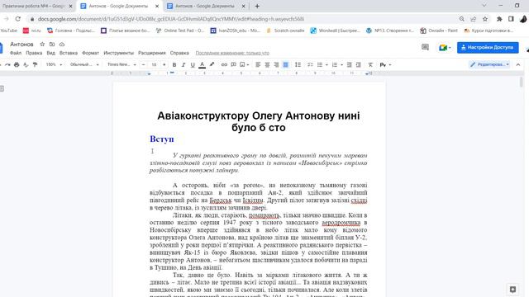Insert a checklist
The height and width of the screenshot is (297, 529).
click(311, 64)
